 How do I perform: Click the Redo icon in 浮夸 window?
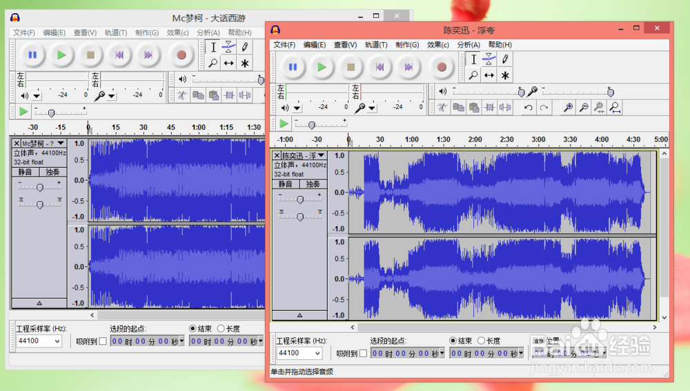544,107
